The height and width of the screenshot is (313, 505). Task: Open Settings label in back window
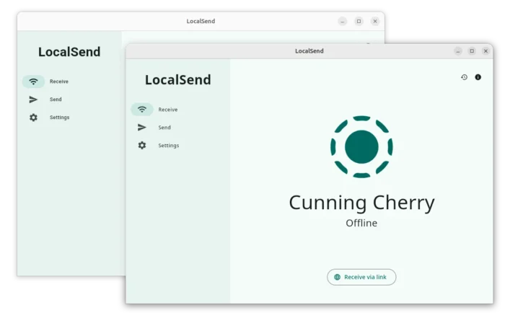[x=59, y=118]
